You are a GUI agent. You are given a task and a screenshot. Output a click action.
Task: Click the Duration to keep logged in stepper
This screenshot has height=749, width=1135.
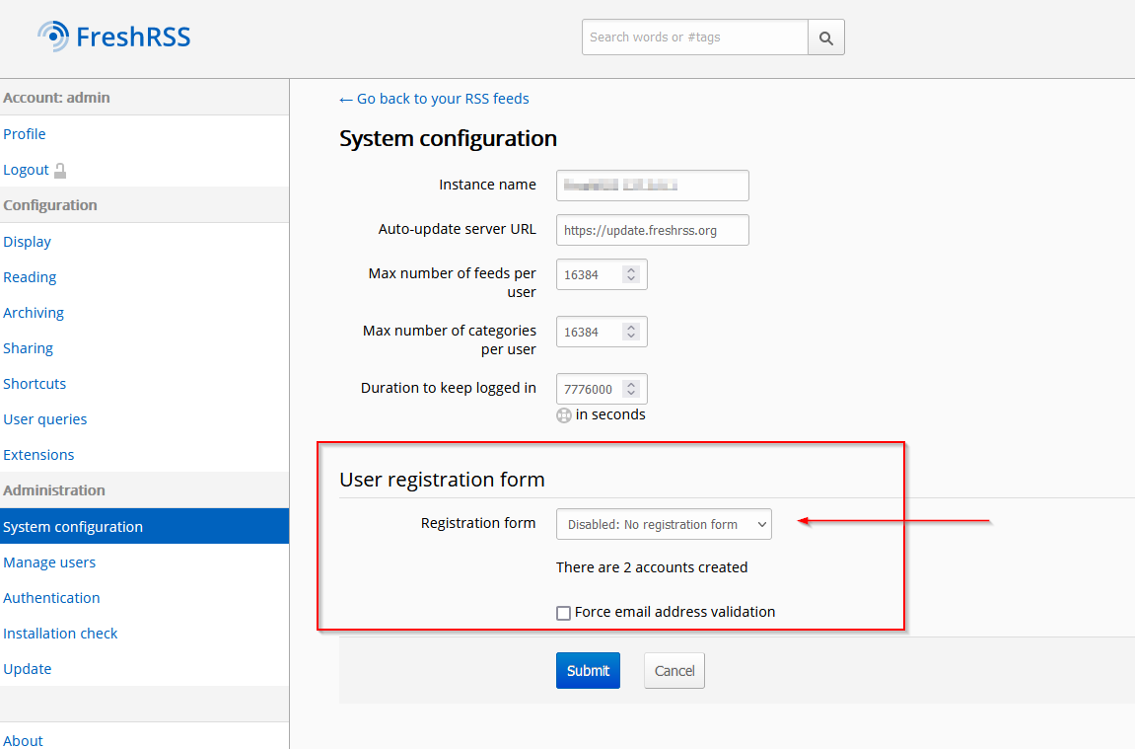(631, 390)
